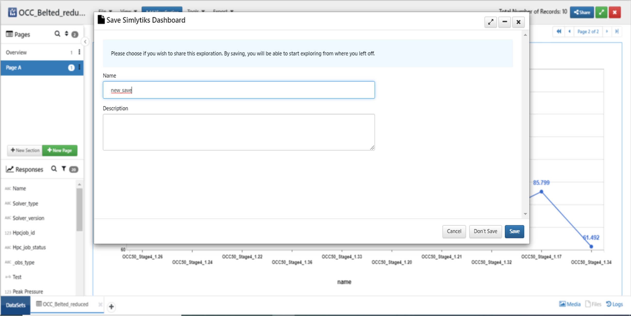The image size is (631, 316).
Task: Click into the Description text area
Action: pyautogui.click(x=238, y=132)
